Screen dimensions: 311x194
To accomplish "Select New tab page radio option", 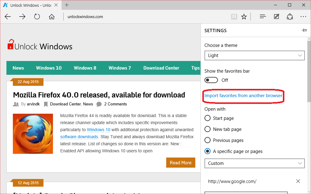I will tap(208, 129).
